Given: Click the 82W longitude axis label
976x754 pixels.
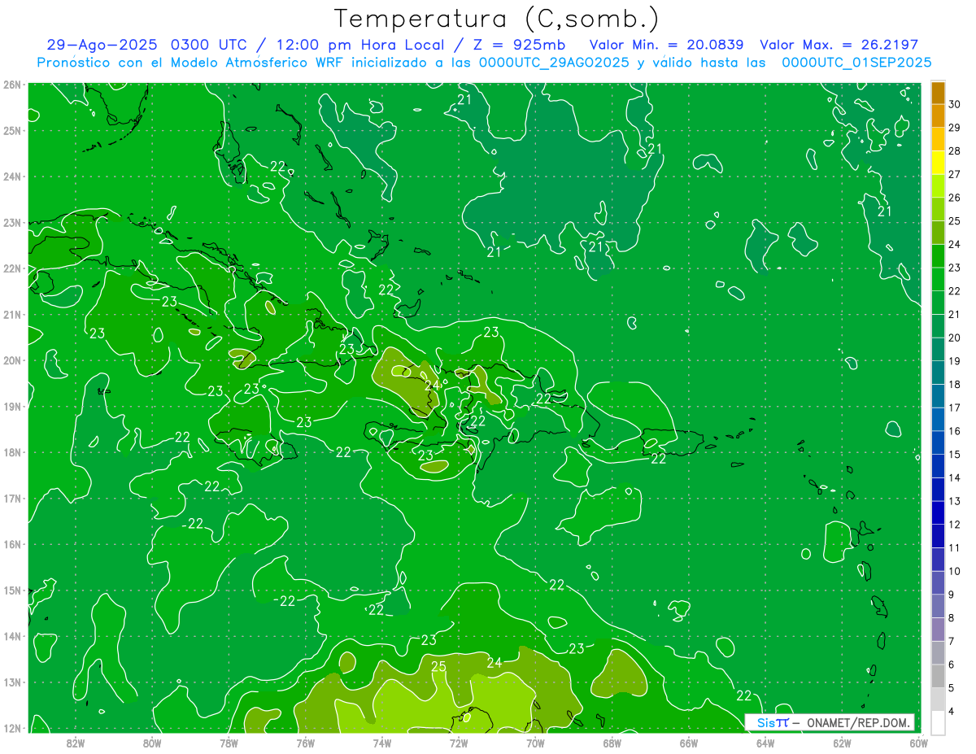Looking at the screenshot, I should pos(76,743).
